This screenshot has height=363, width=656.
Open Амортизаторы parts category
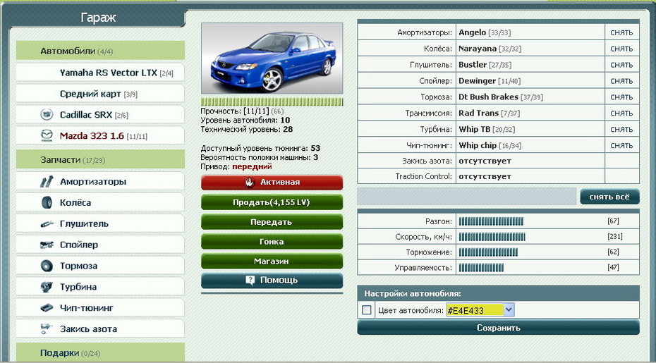coord(100,182)
